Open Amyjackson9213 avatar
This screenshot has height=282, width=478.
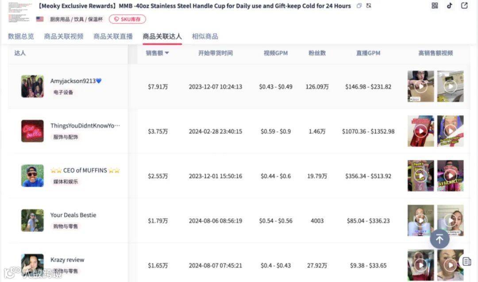[x=32, y=86]
